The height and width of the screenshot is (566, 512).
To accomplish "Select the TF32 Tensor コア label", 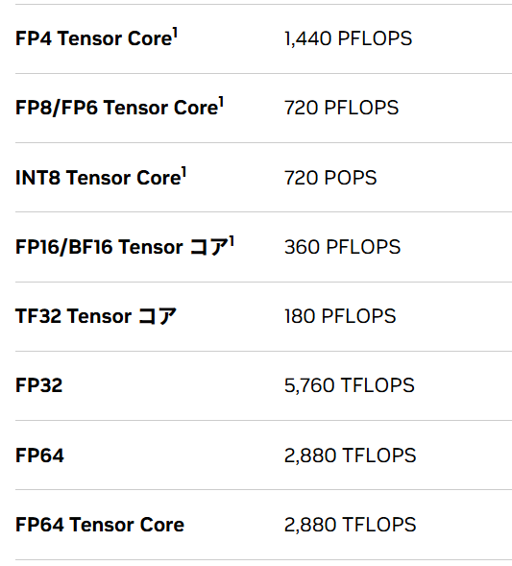I will (x=96, y=316).
